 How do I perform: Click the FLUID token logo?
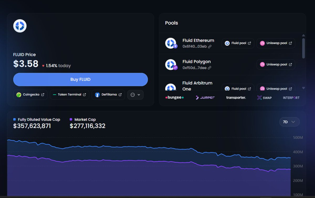(20, 26)
